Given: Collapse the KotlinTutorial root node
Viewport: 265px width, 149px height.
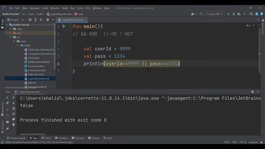Looking at the screenshot, I should click(7, 25).
